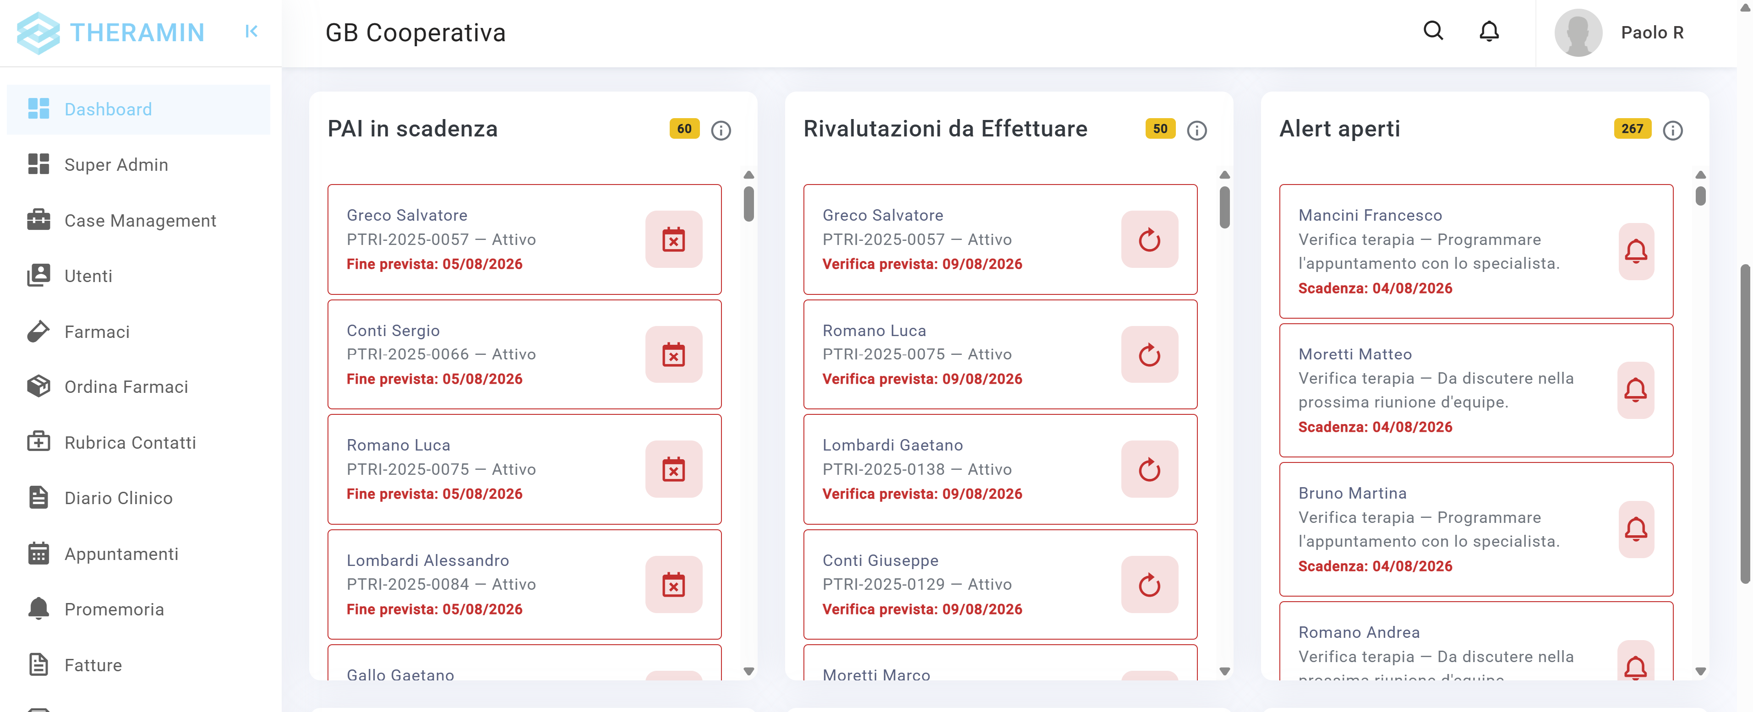Click the Theramin logo
The width and height of the screenshot is (1753, 712).
coord(110,33)
